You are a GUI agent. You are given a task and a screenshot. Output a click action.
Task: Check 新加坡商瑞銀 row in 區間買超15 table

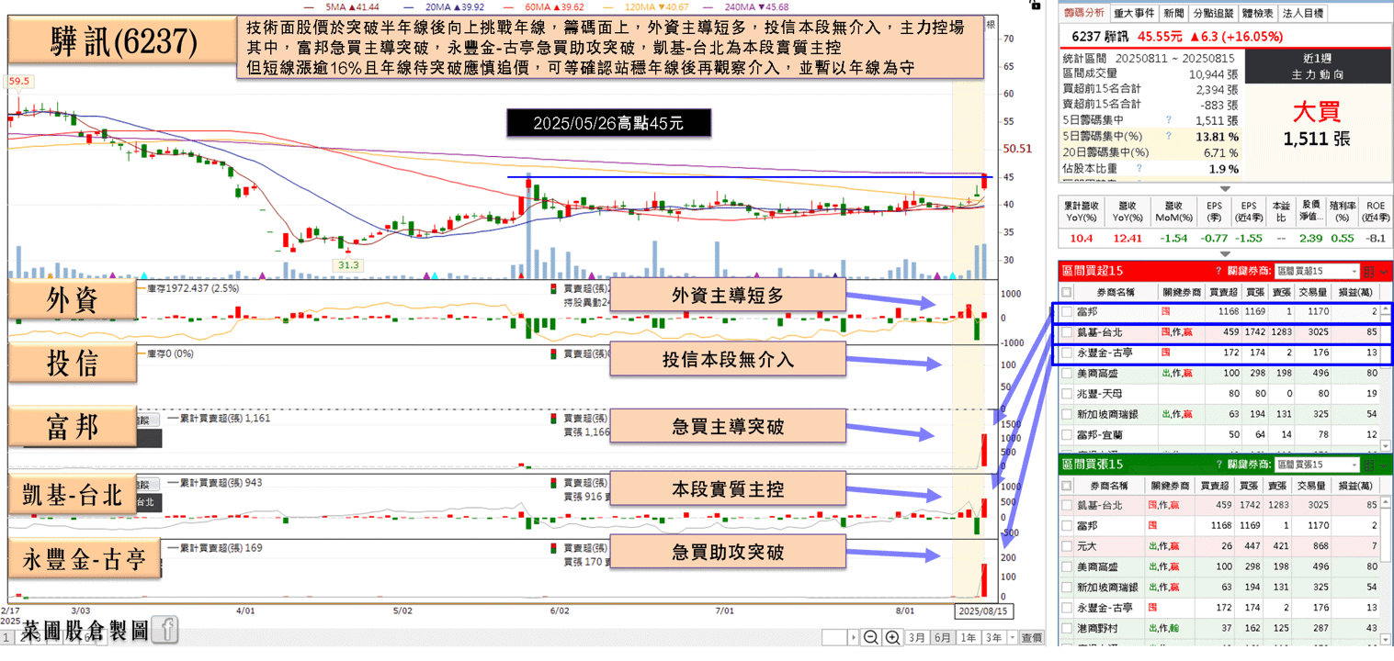click(1067, 414)
